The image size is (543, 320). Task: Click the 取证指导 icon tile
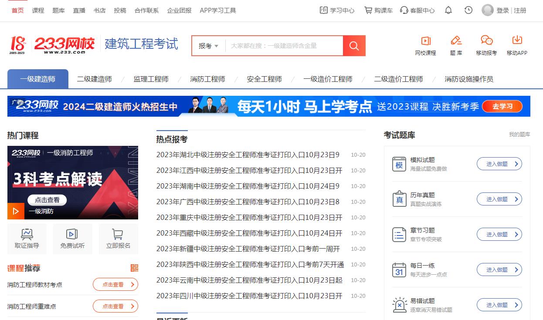(27, 239)
